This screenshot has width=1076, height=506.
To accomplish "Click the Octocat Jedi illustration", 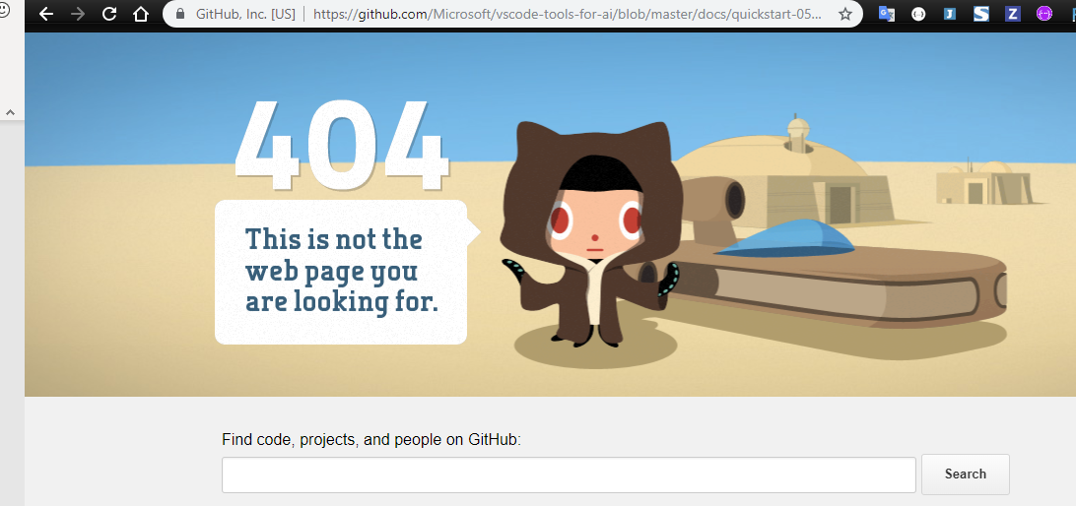I will click(591, 233).
